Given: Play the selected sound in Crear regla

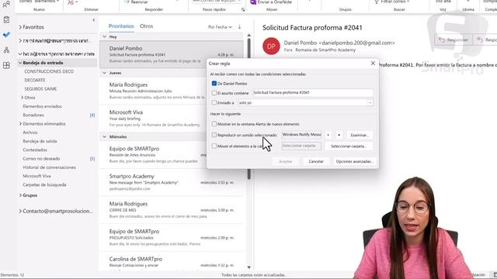Looking at the screenshot, I should pos(328,135).
